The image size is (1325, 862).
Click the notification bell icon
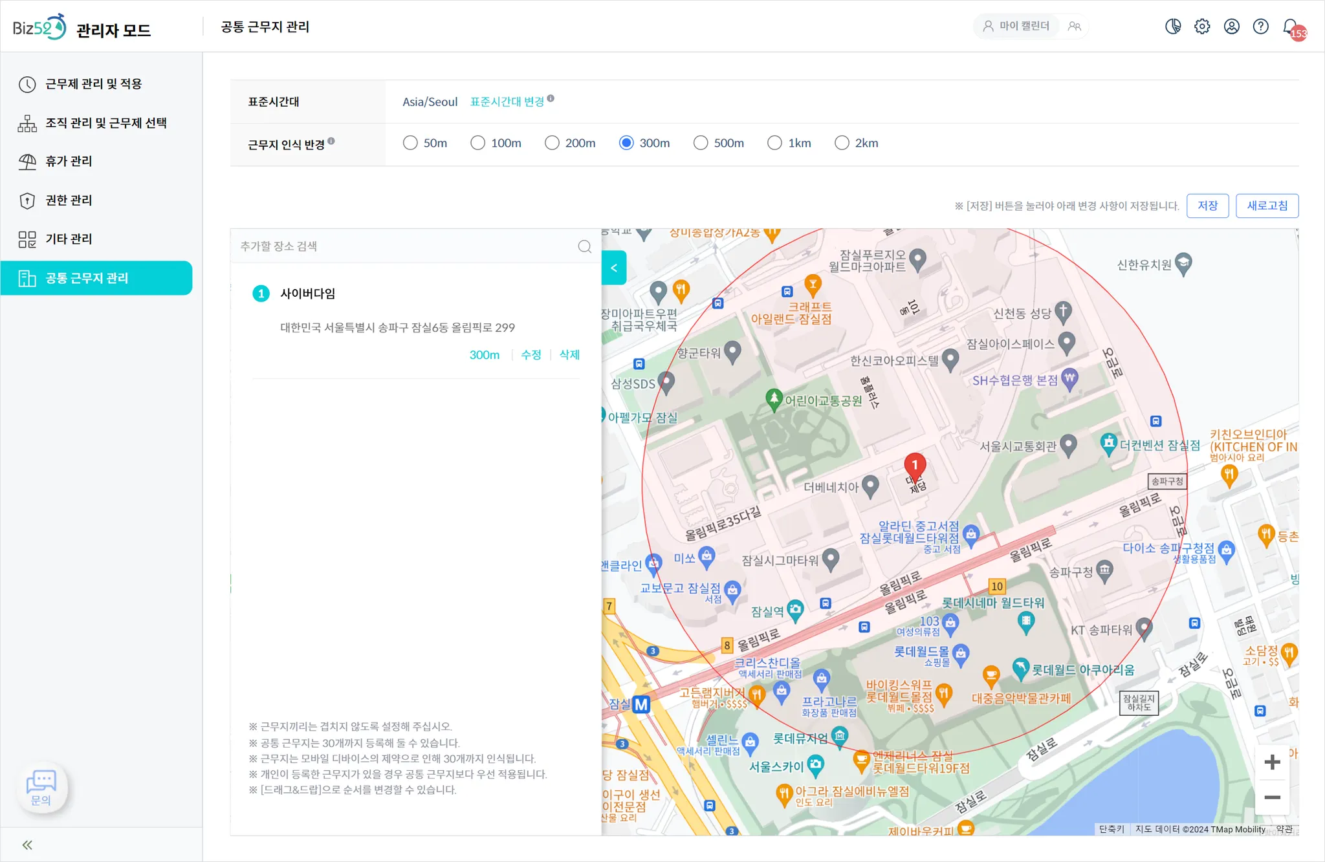1291,27
